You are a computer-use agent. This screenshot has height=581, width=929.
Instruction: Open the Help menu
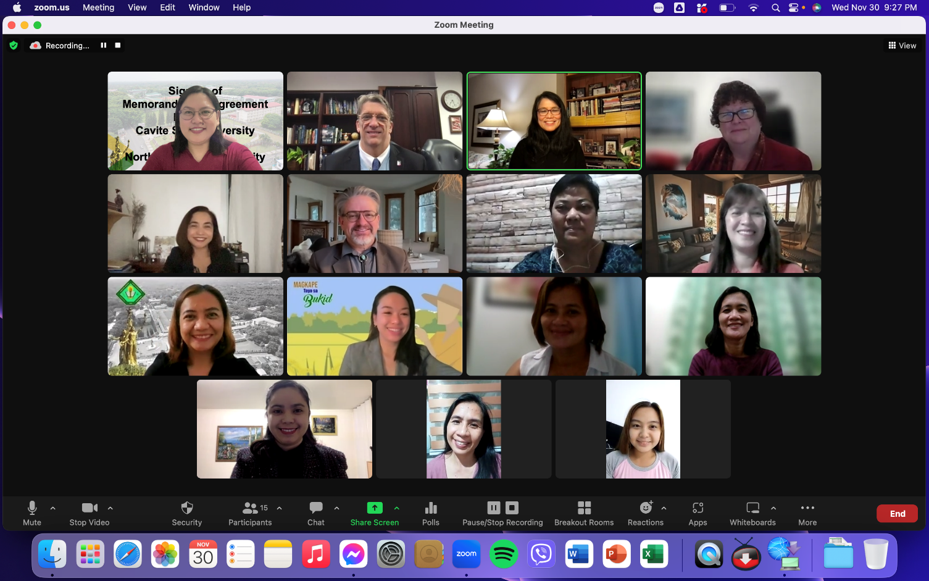tap(242, 7)
